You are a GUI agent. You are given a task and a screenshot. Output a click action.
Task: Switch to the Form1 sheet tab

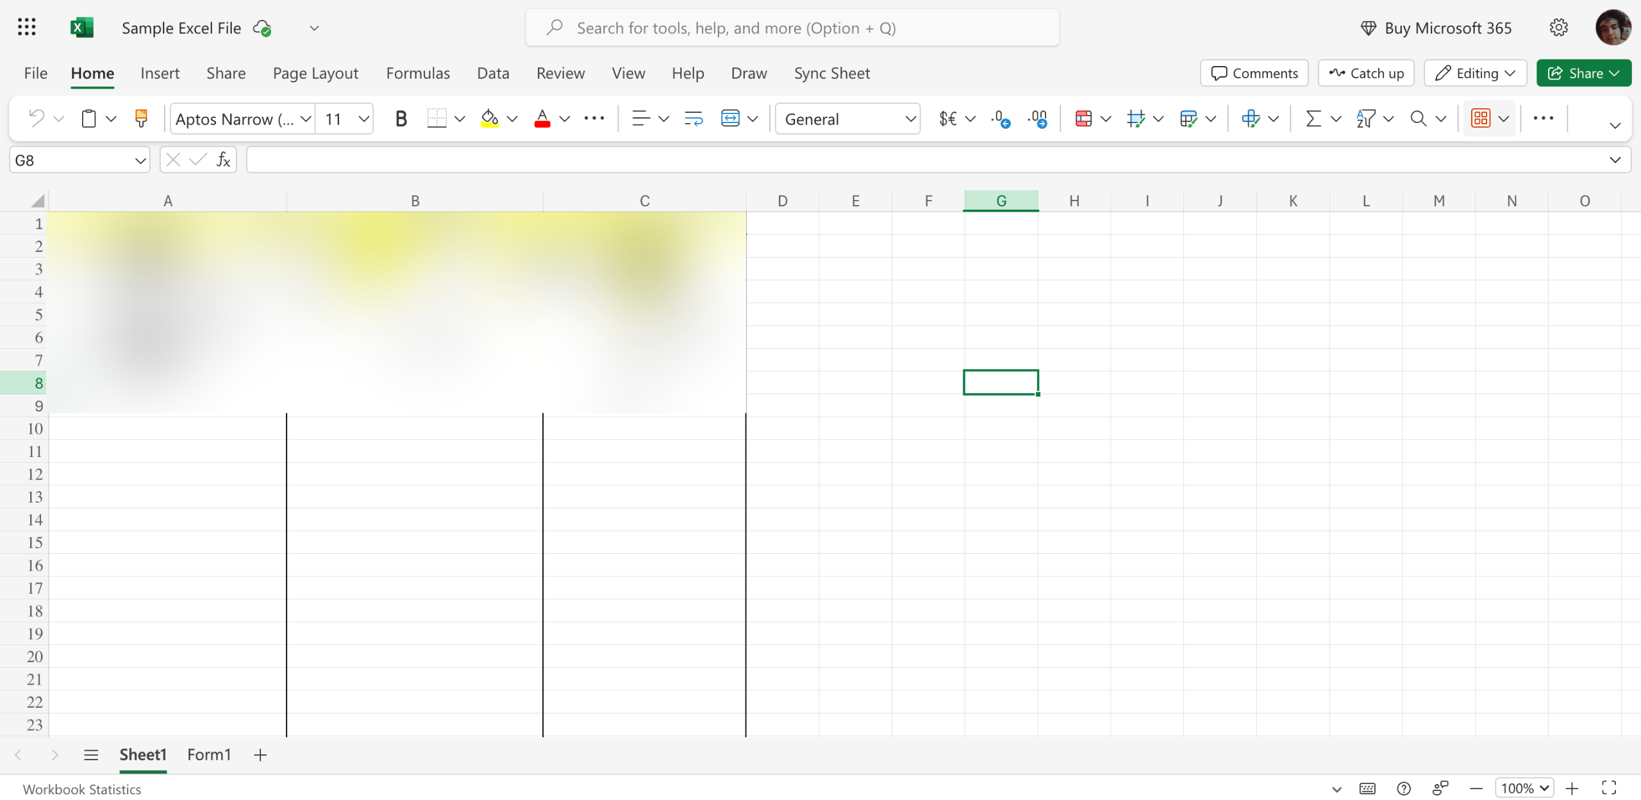208,754
